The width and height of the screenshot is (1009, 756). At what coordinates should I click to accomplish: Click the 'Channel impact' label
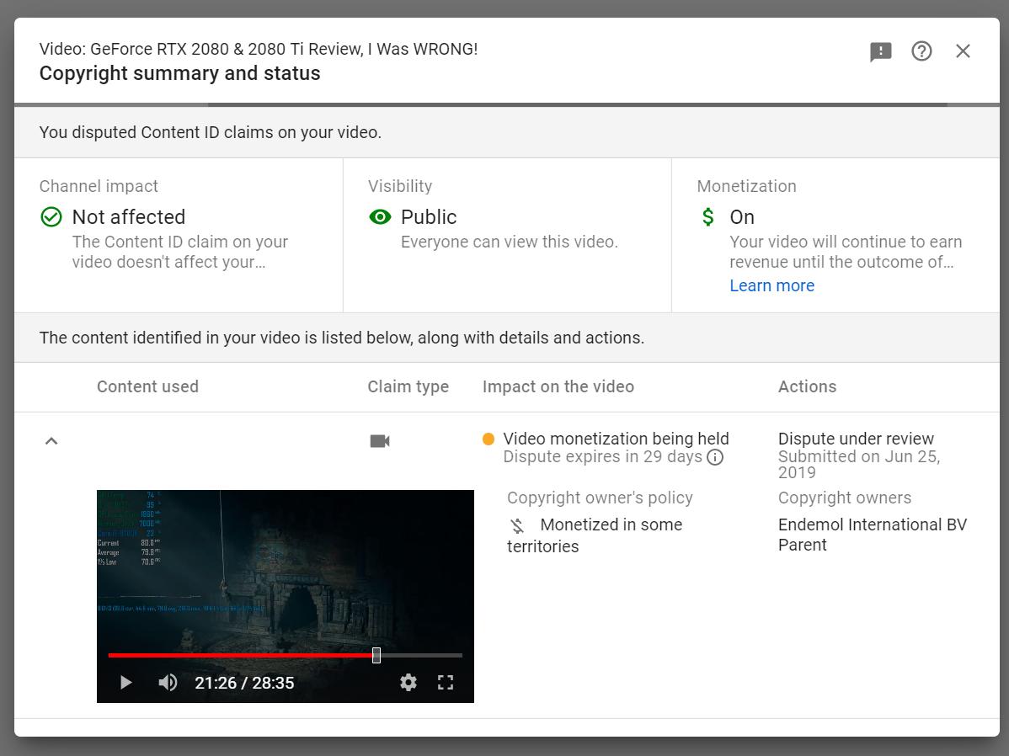tap(99, 186)
